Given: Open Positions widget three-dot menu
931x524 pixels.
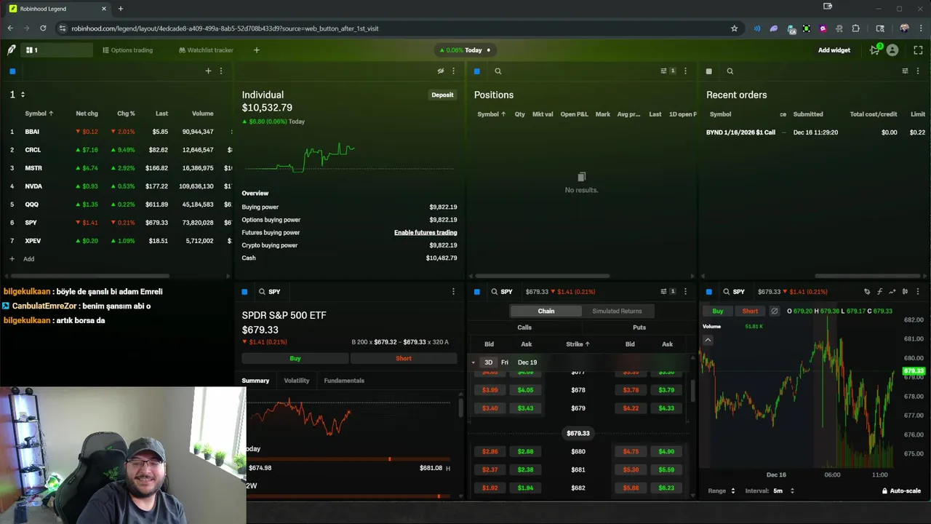Looking at the screenshot, I should coord(685,71).
